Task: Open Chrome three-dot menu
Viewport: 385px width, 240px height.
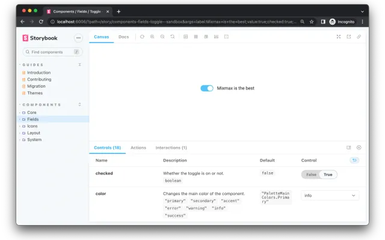Action: pyautogui.click(x=362, y=22)
